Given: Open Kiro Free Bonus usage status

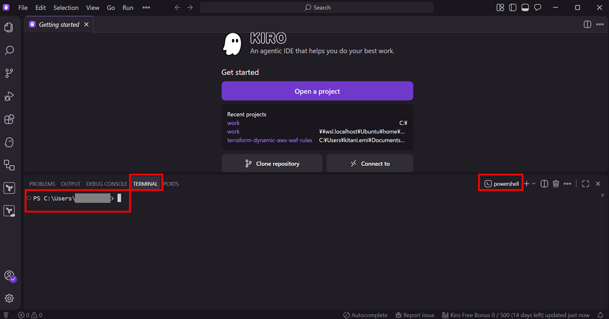Looking at the screenshot, I should click(x=516, y=315).
